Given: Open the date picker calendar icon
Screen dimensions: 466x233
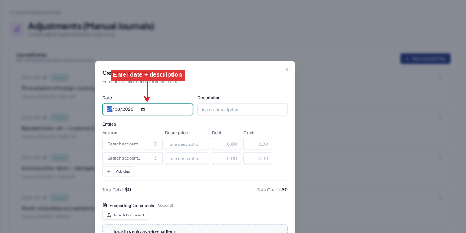Looking at the screenshot, I should [143, 109].
